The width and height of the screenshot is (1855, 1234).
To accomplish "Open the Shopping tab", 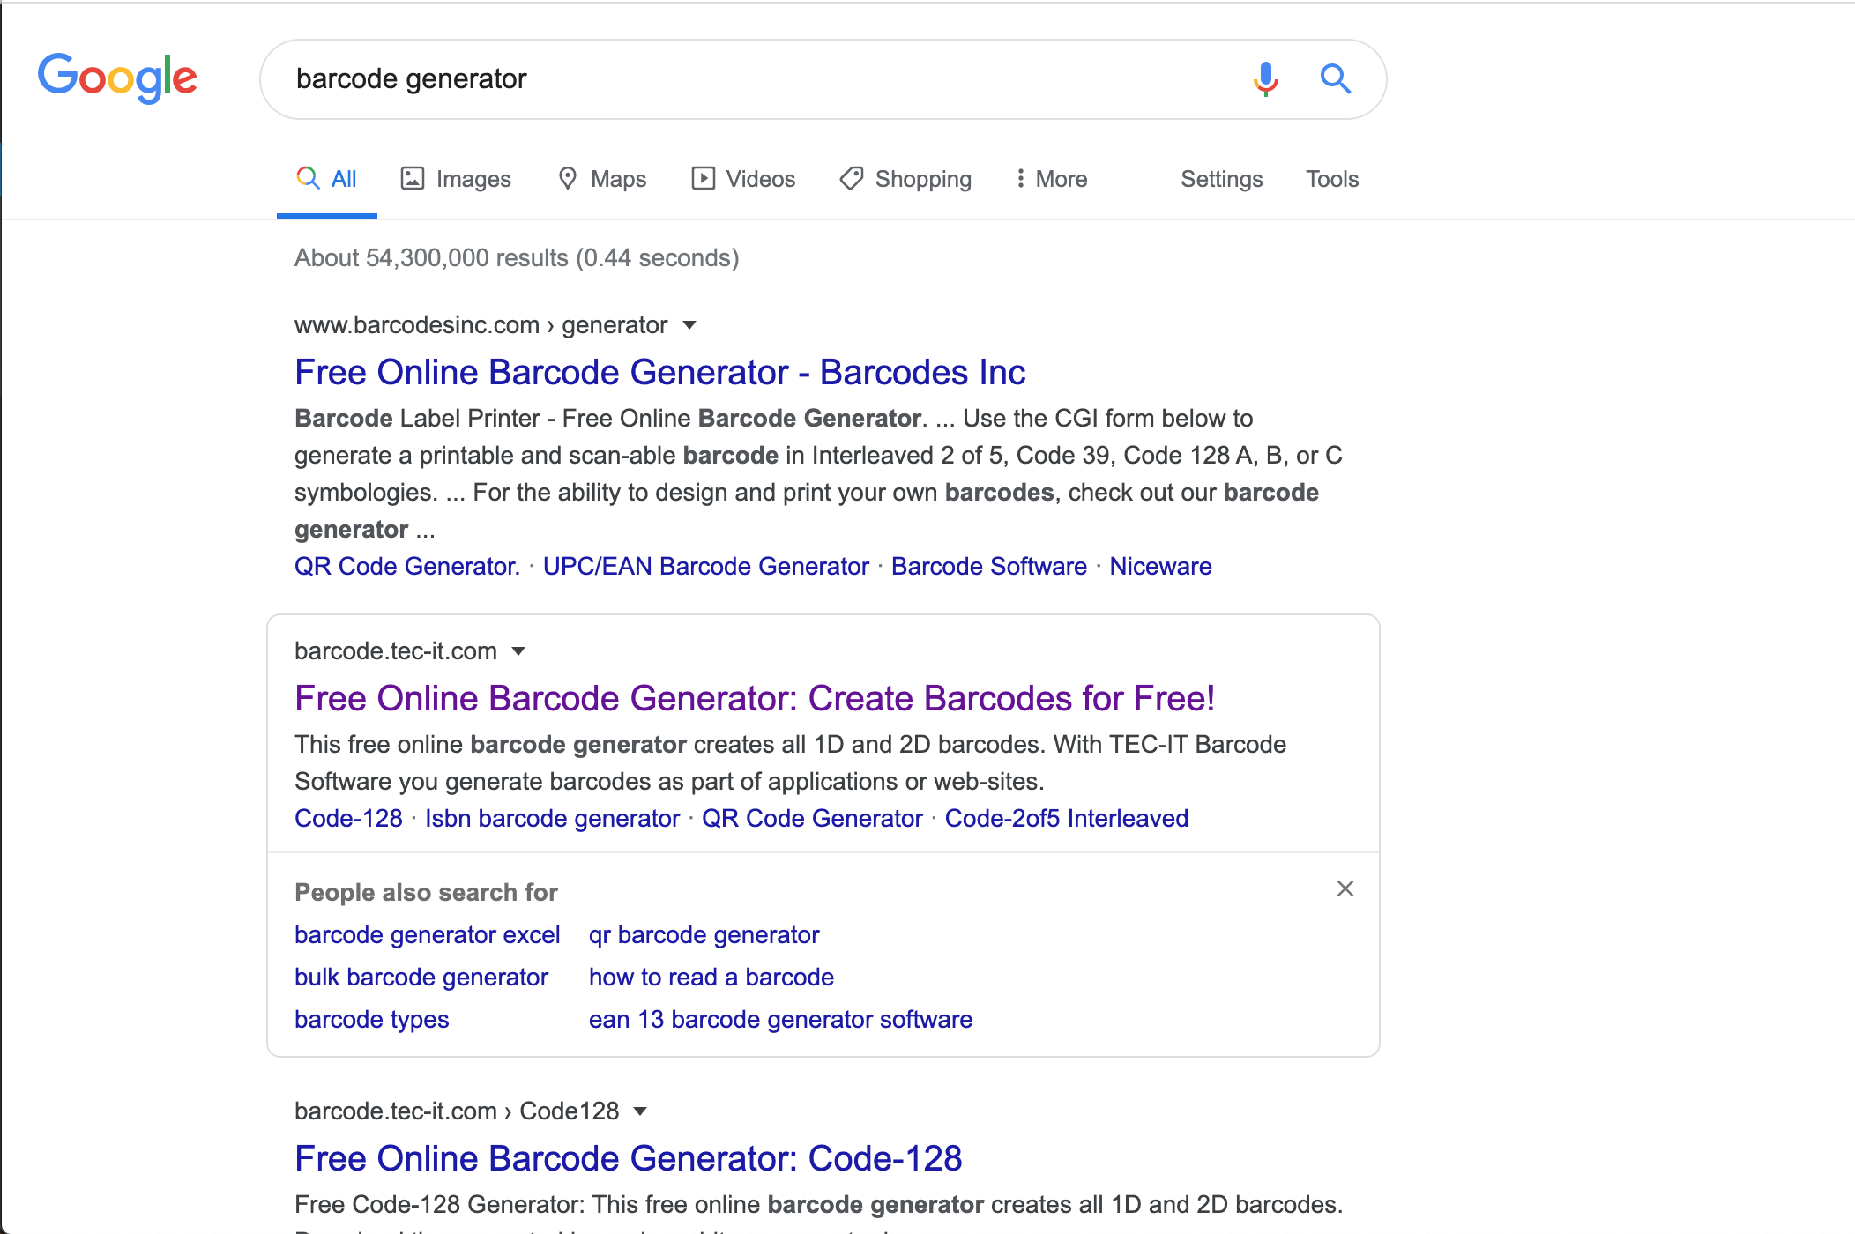I will tap(905, 179).
